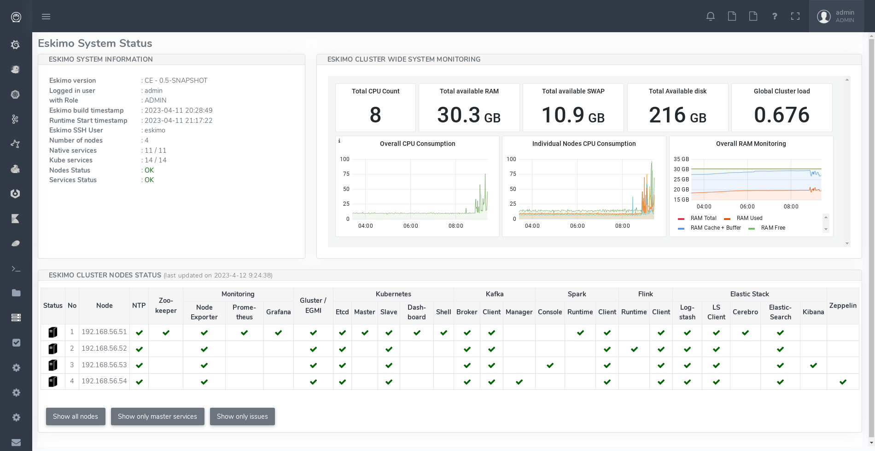Open the help question mark icon
The height and width of the screenshot is (451, 875).
pyautogui.click(x=775, y=17)
